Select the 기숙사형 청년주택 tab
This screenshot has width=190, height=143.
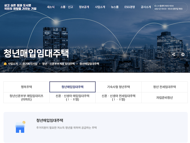118,87
